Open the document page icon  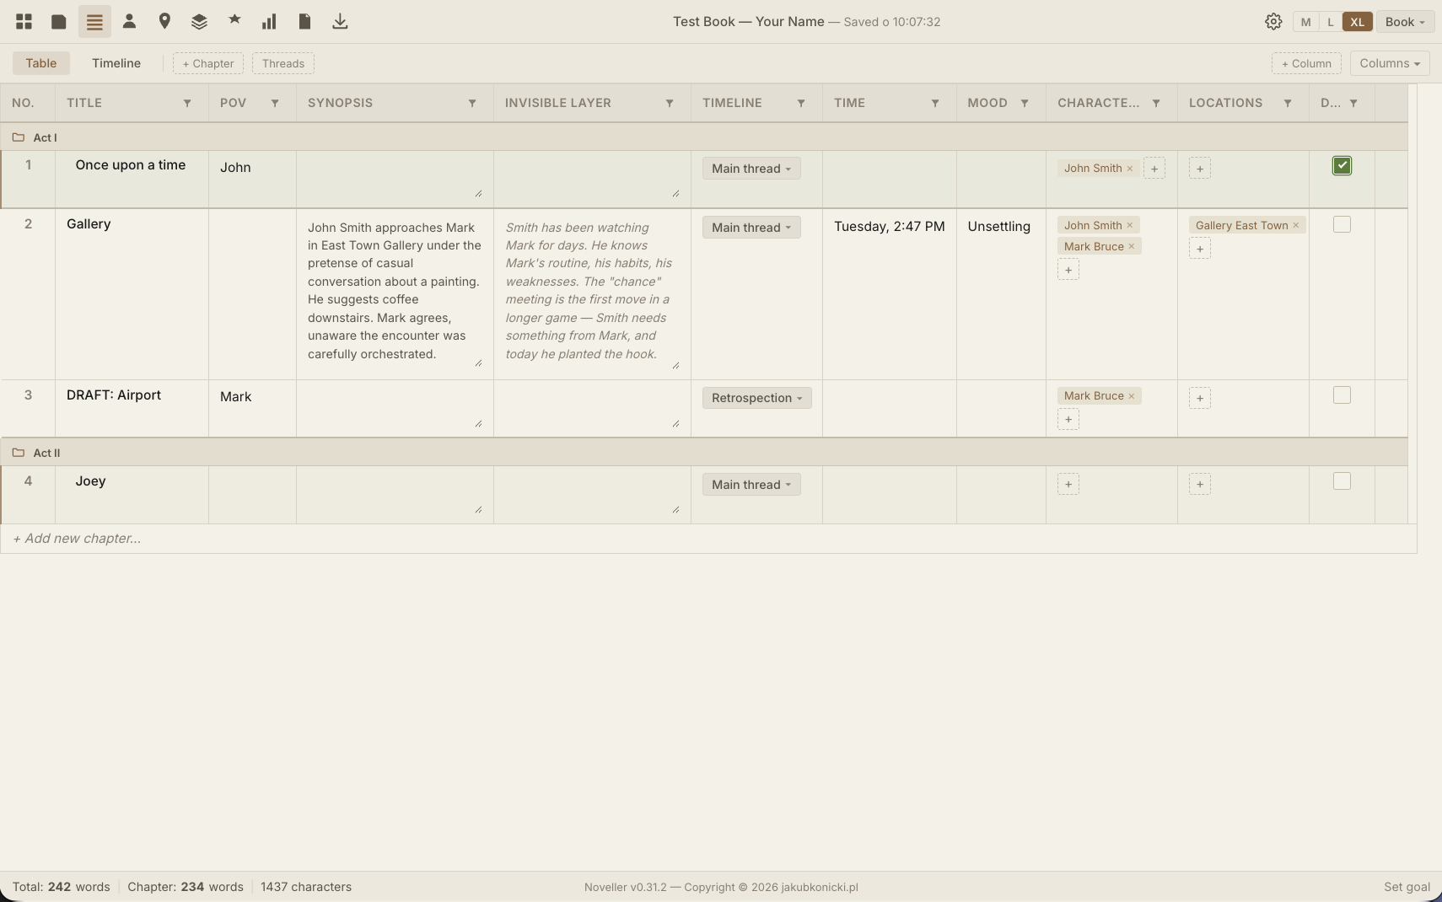pos(304,22)
